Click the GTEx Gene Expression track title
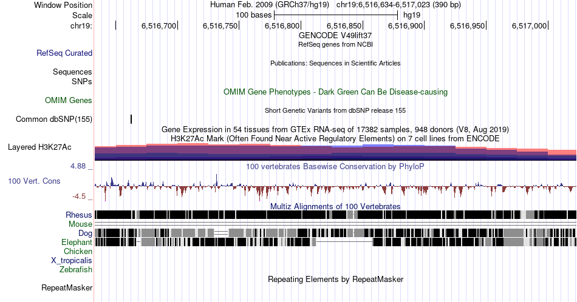Screen dimensions: 577x302 click(x=335, y=129)
